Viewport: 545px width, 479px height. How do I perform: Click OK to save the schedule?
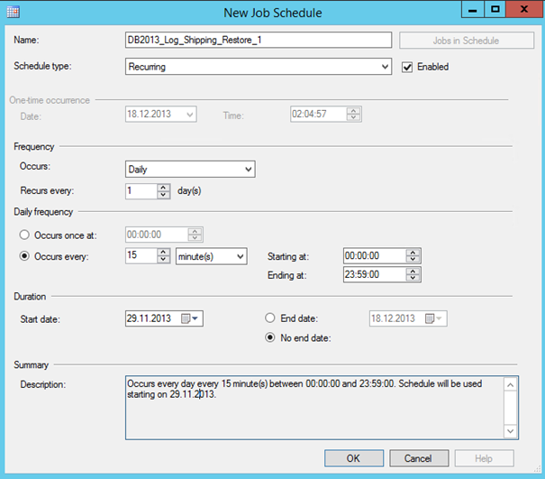click(352, 458)
